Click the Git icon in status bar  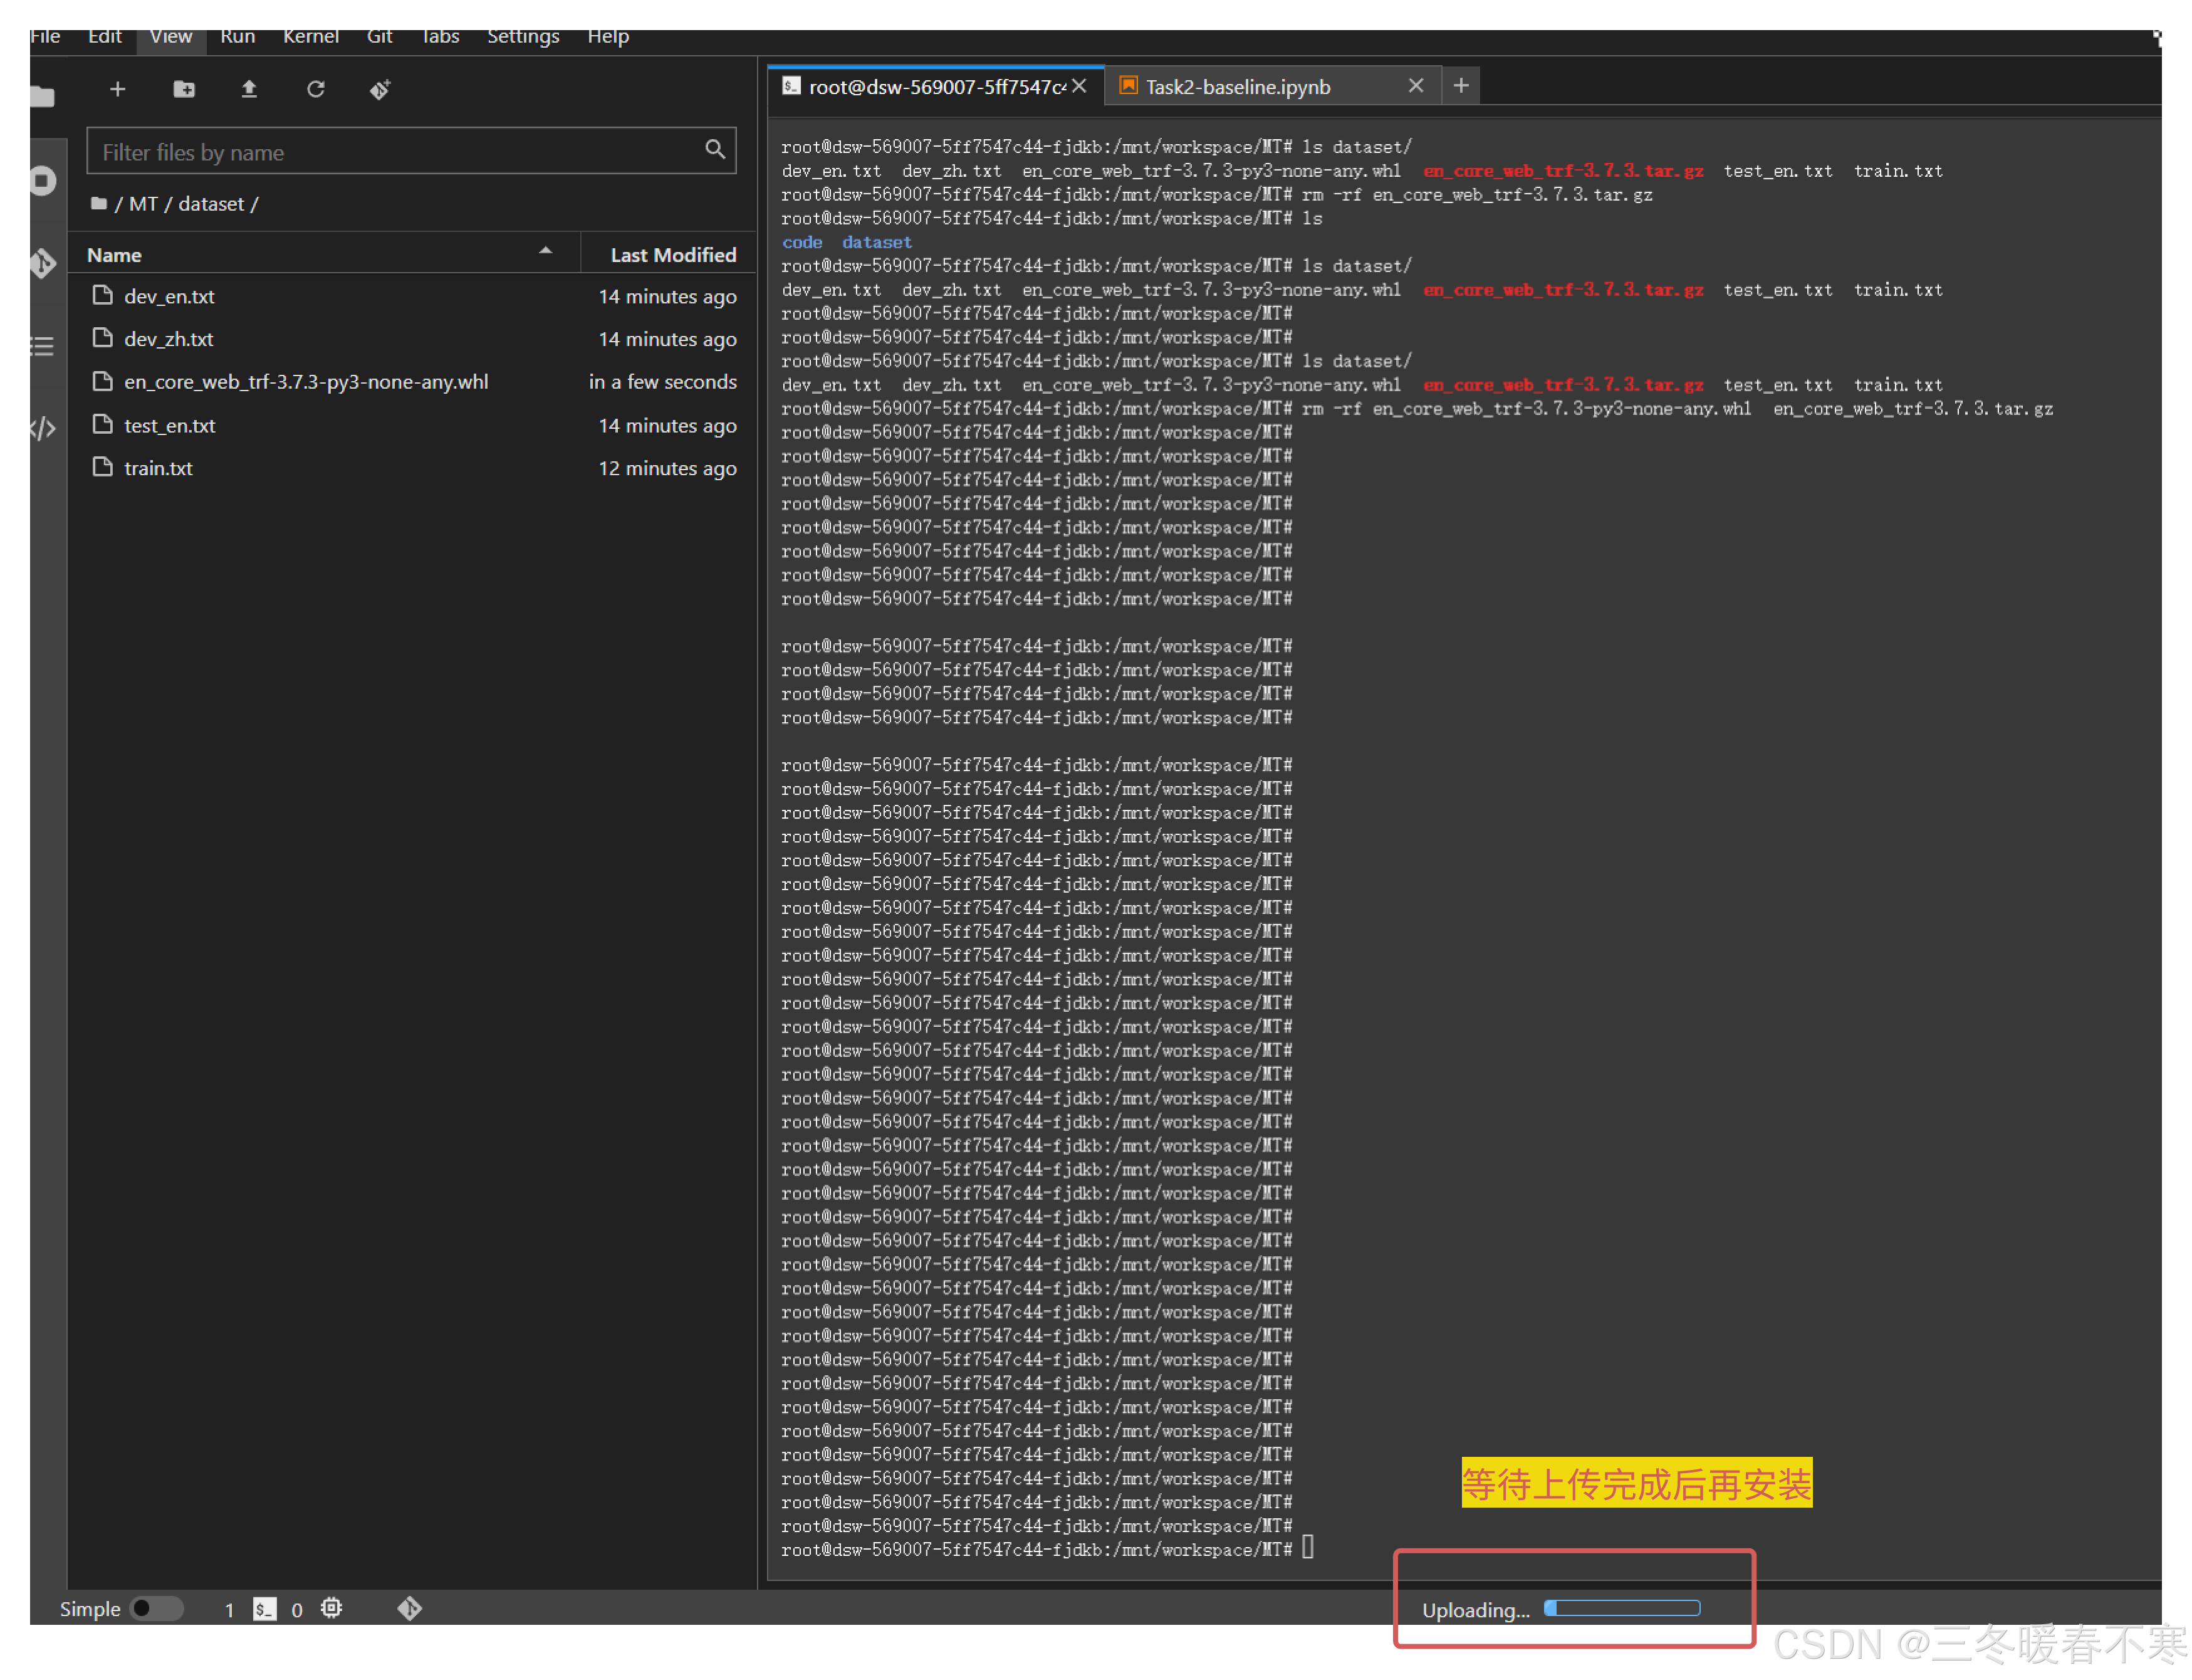pyautogui.click(x=409, y=1608)
